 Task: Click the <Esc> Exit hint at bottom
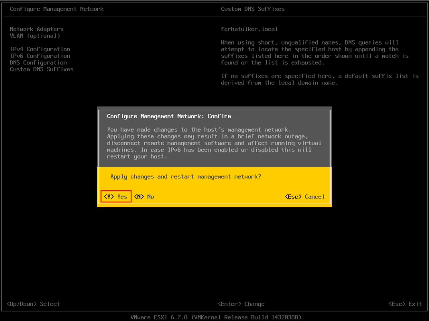coord(405,304)
